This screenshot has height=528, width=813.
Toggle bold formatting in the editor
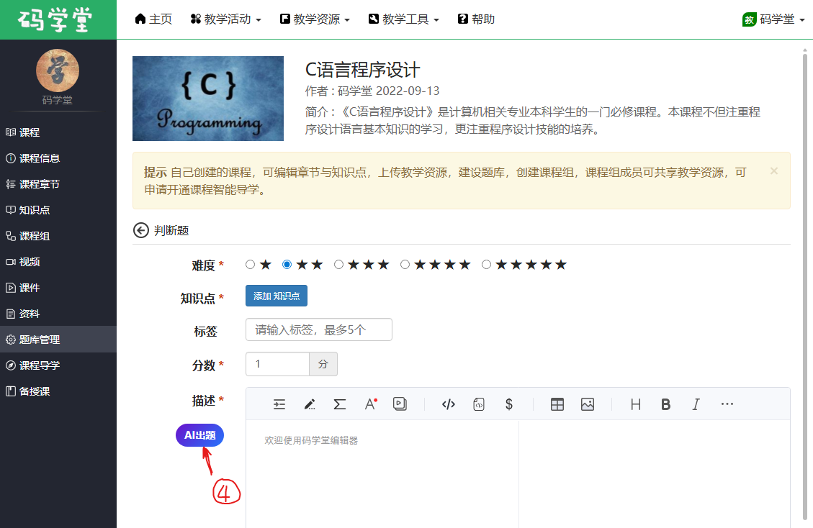pos(666,404)
